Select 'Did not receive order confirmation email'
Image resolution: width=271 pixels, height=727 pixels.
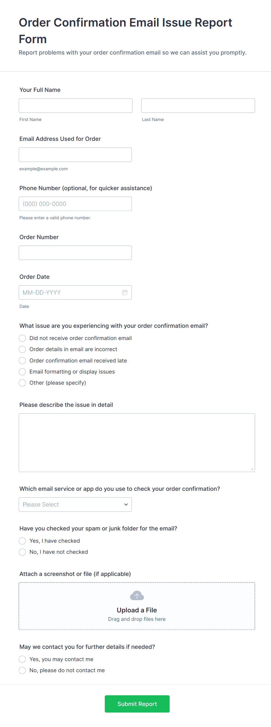22,338
